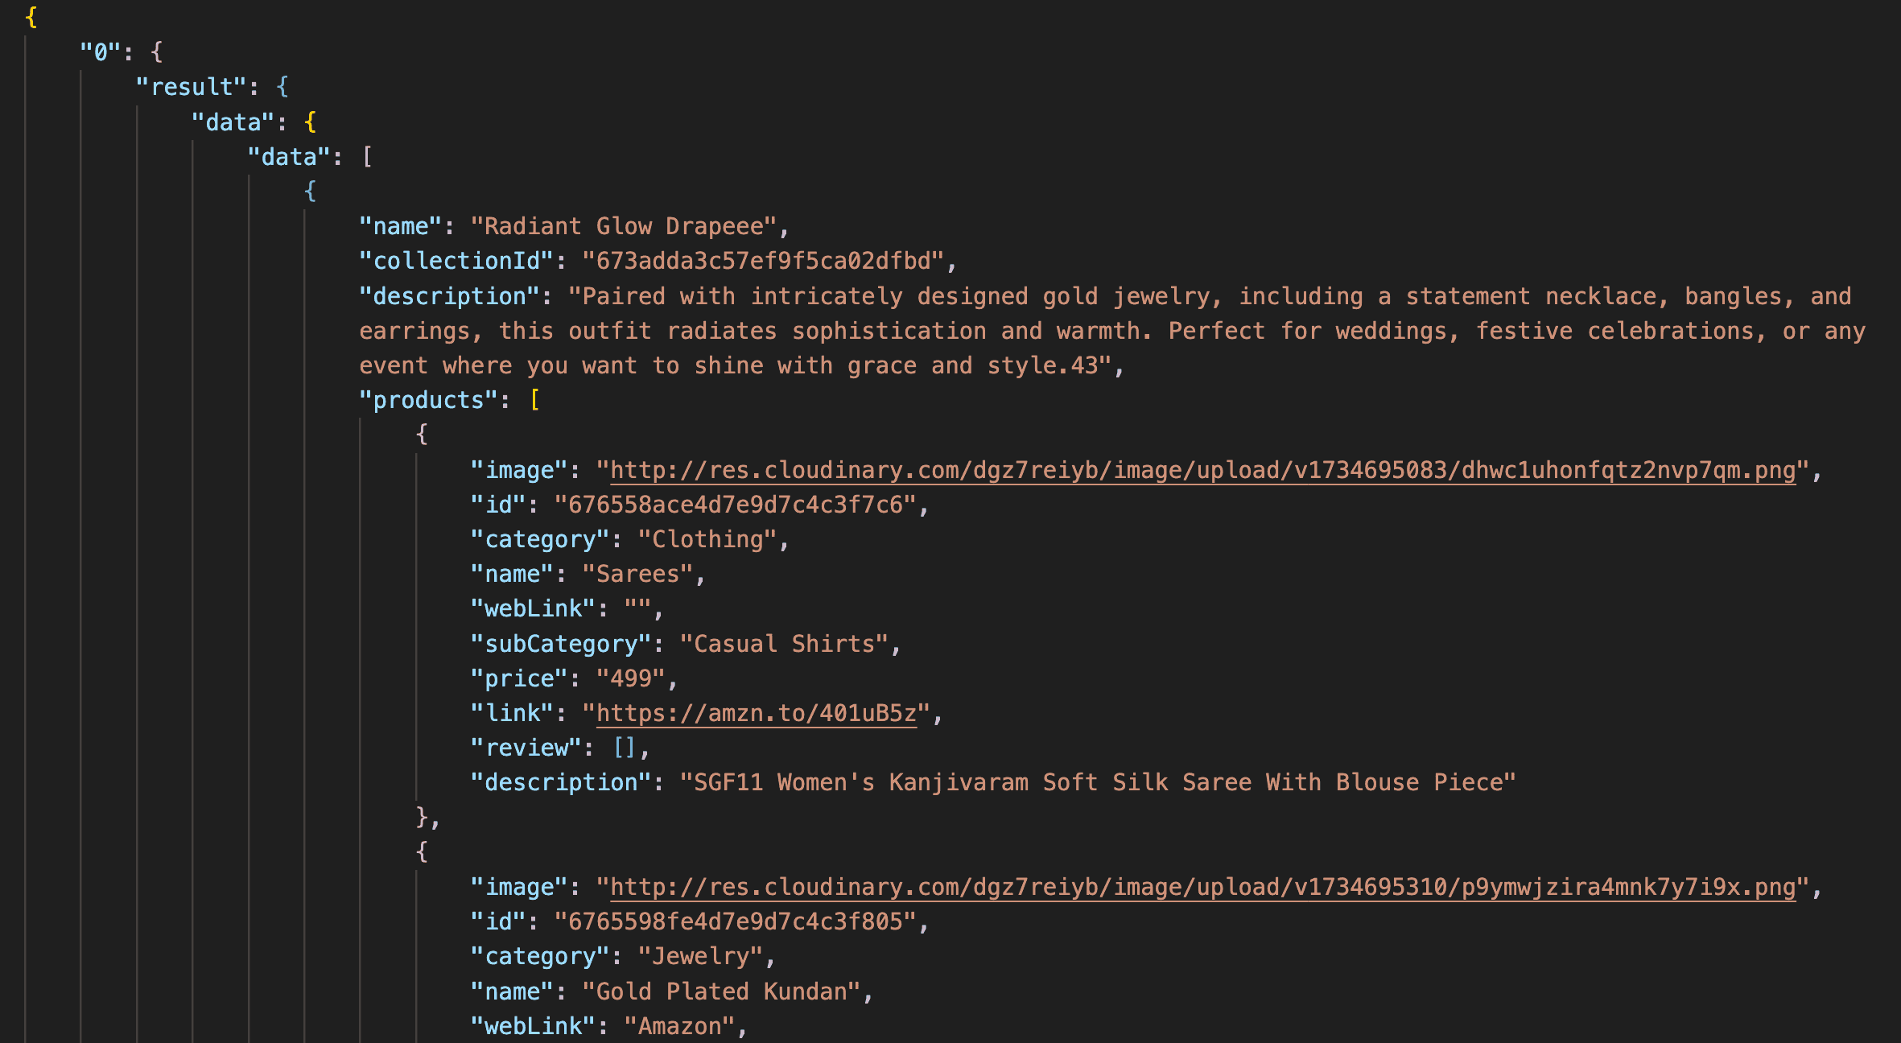Click the "Clothing" category value
The width and height of the screenshot is (1901, 1043).
(x=707, y=539)
